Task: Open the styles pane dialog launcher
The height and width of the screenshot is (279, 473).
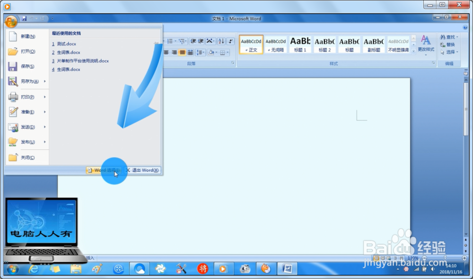Action: pyautogui.click(x=433, y=63)
